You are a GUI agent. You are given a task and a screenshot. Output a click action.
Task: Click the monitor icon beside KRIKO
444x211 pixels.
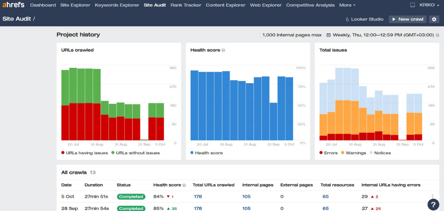pos(413,5)
